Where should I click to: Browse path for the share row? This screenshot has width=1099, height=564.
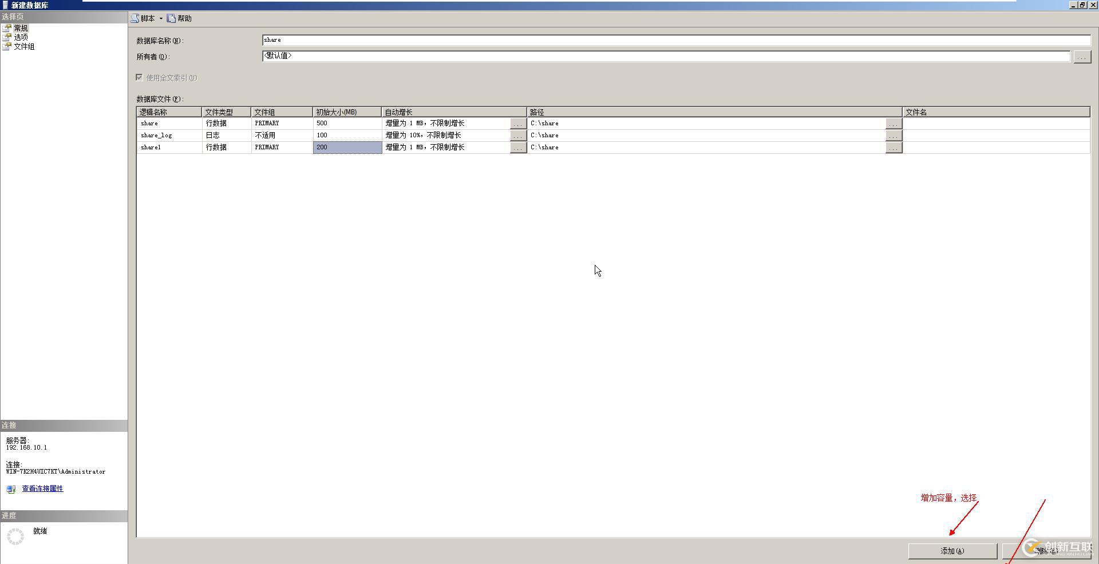tap(894, 124)
